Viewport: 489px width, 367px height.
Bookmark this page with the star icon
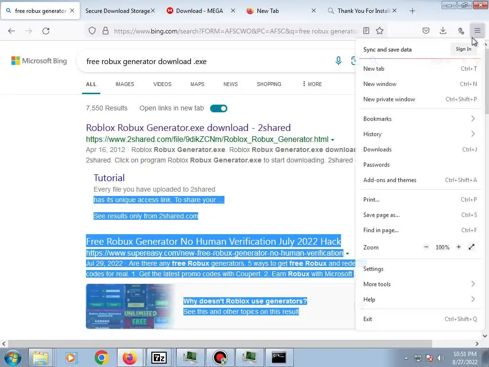click(380, 31)
